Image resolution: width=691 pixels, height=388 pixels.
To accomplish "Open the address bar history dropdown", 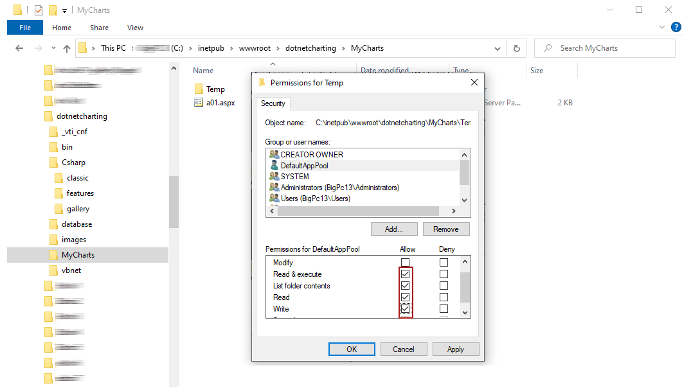I will tap(497, 48).
